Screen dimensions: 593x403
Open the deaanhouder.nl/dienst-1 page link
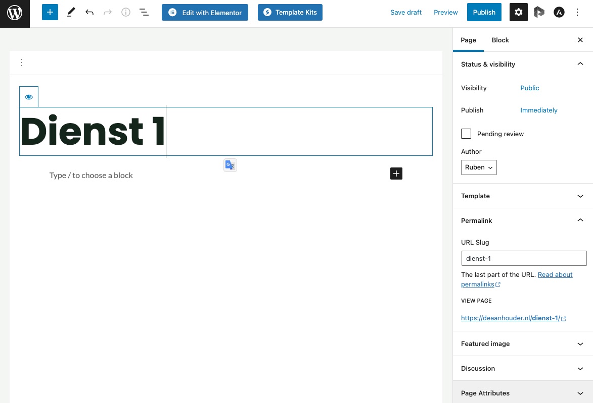pyautogui.click(x=510, y=318)
